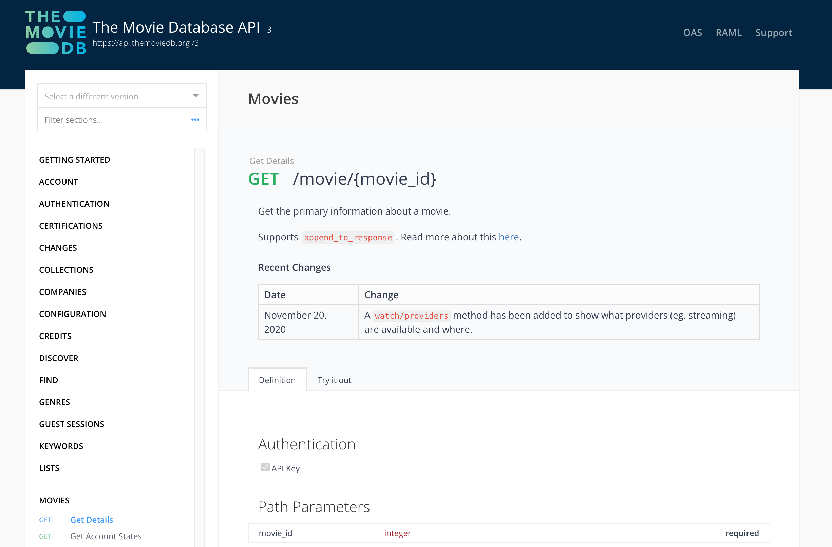Click the Movies page heading
This screenshot has width=832, height=547.
(x=273, y=98)
